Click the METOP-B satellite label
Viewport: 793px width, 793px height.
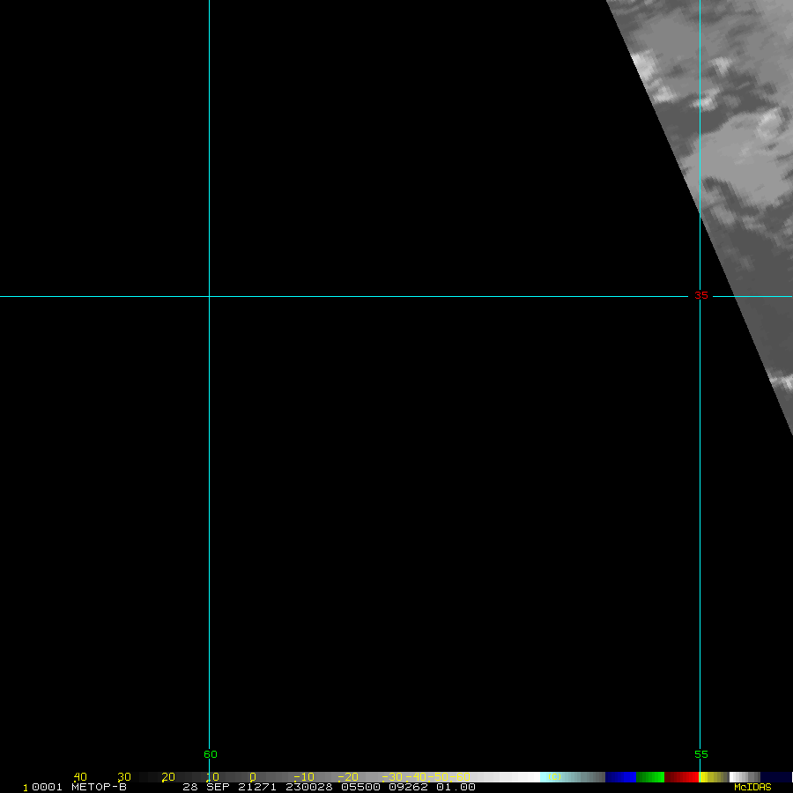(x=99, y=787)
